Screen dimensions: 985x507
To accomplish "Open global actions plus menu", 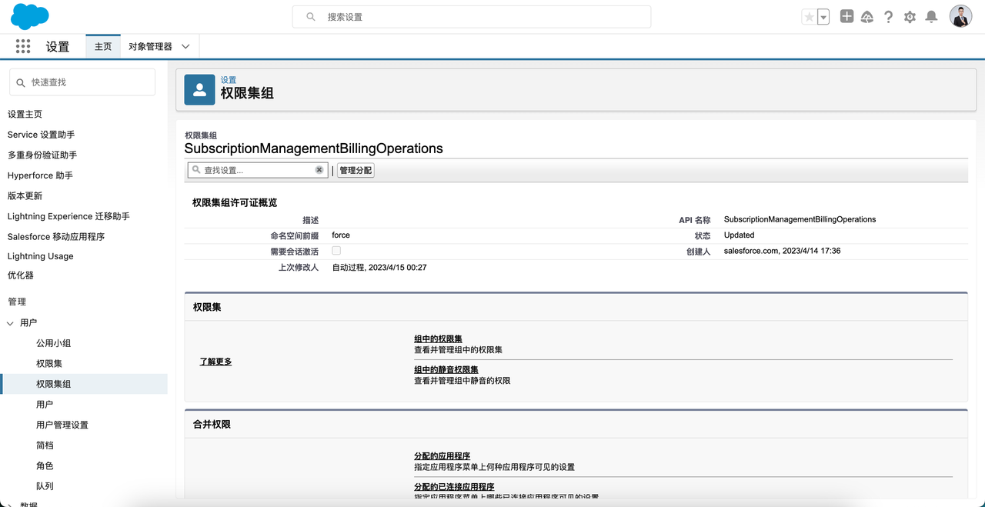I will click(846, 16).
